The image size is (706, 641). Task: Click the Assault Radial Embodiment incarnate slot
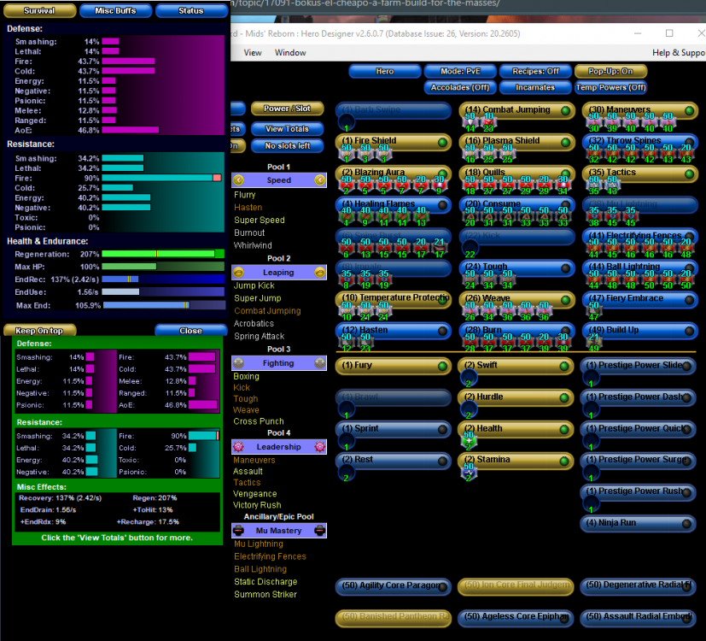(x=639, y=618)
